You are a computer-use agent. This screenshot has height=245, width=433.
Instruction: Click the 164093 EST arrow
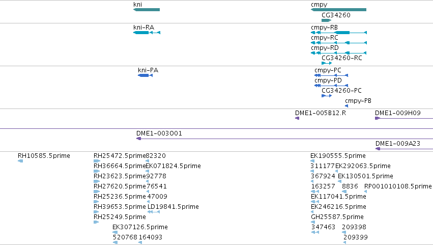coord(140,242)
